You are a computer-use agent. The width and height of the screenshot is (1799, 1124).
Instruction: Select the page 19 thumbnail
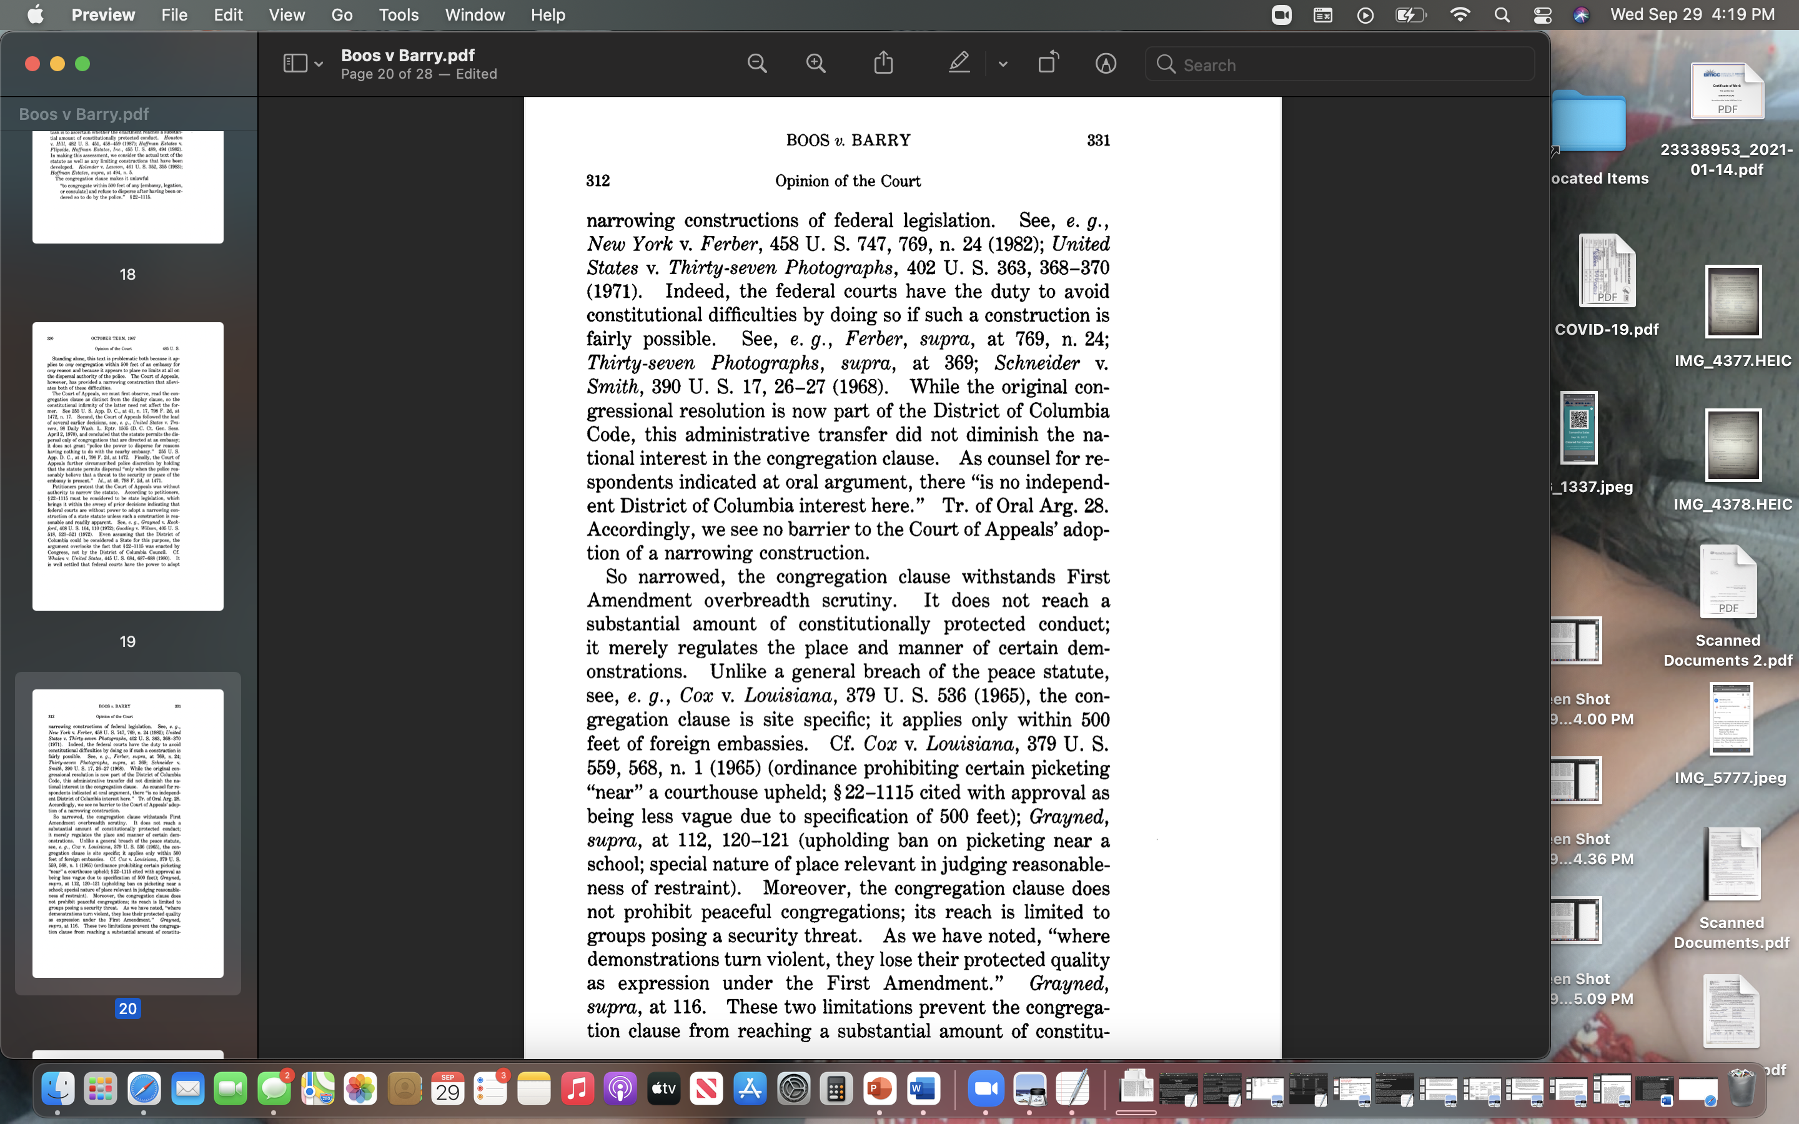127,466
